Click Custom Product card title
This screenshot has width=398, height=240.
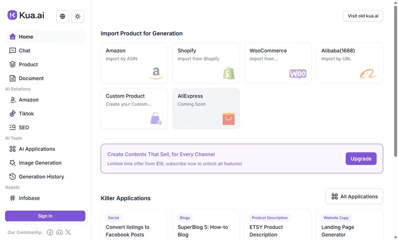(125, 96)
